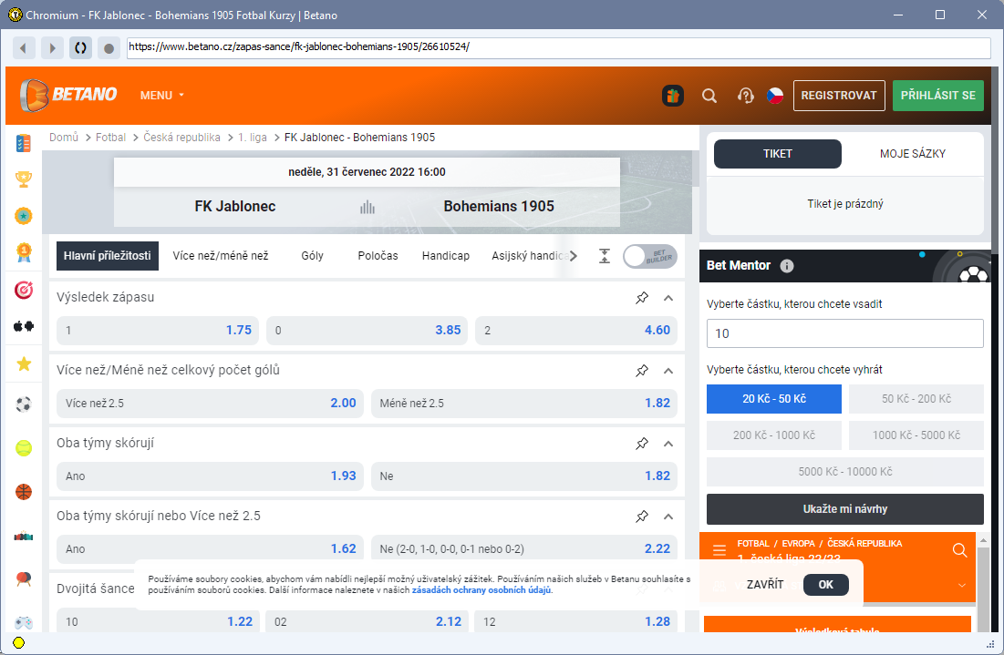
Task: Change language via the Czech flag icon
Action: coord(775,96)
